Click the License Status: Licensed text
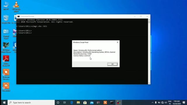Screen dimensions: 187x105 point(82,56)
